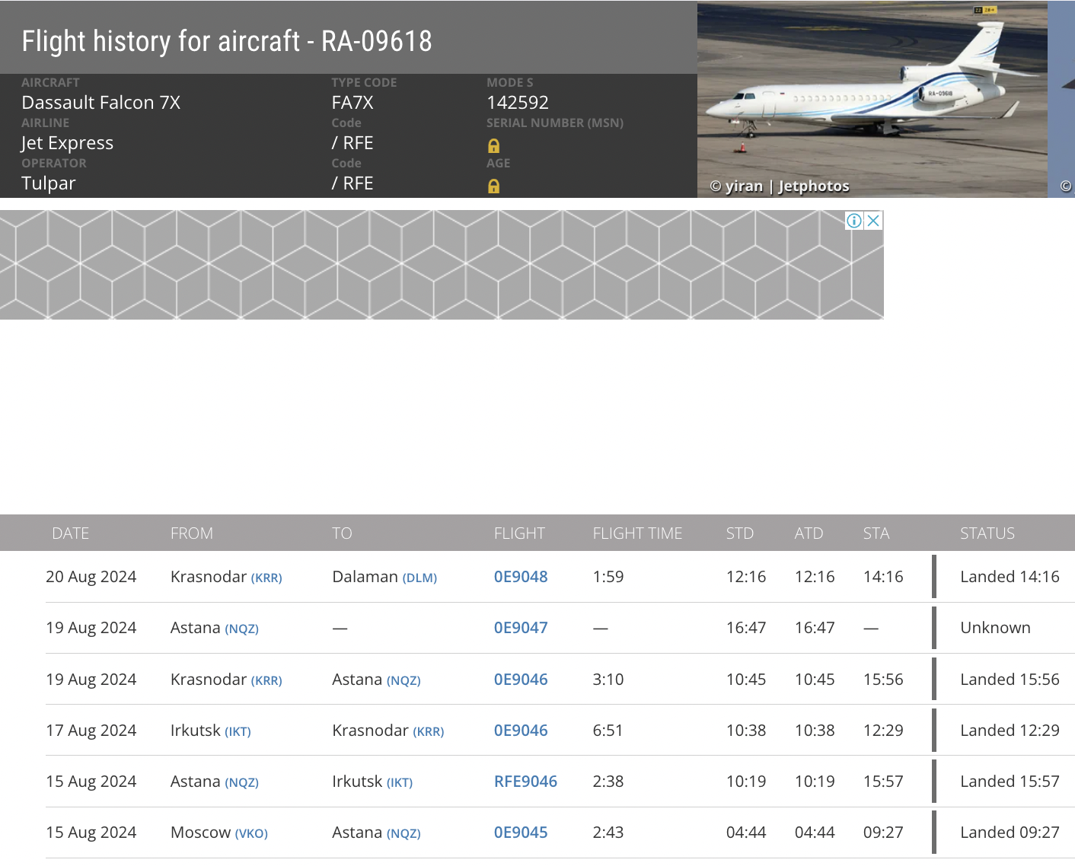Click the Moscow VKO airport code
1075x866 pixels.
coord(251,834)
